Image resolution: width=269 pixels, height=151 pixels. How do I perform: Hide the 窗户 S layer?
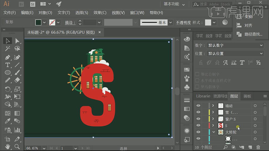click(198, 119)
